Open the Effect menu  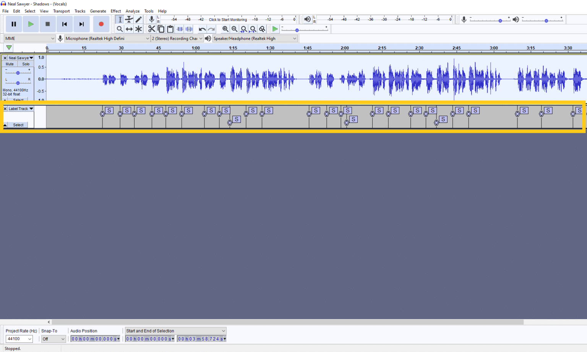click(x=115, y=11)
